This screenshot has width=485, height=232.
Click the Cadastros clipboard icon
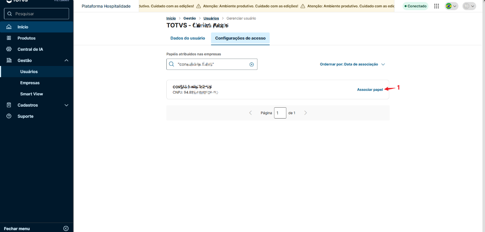[9, 105]
